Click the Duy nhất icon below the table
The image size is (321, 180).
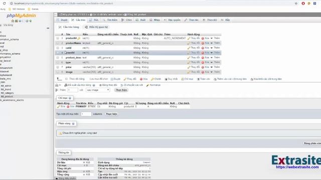pyautogui.click(x=166, y=79)
